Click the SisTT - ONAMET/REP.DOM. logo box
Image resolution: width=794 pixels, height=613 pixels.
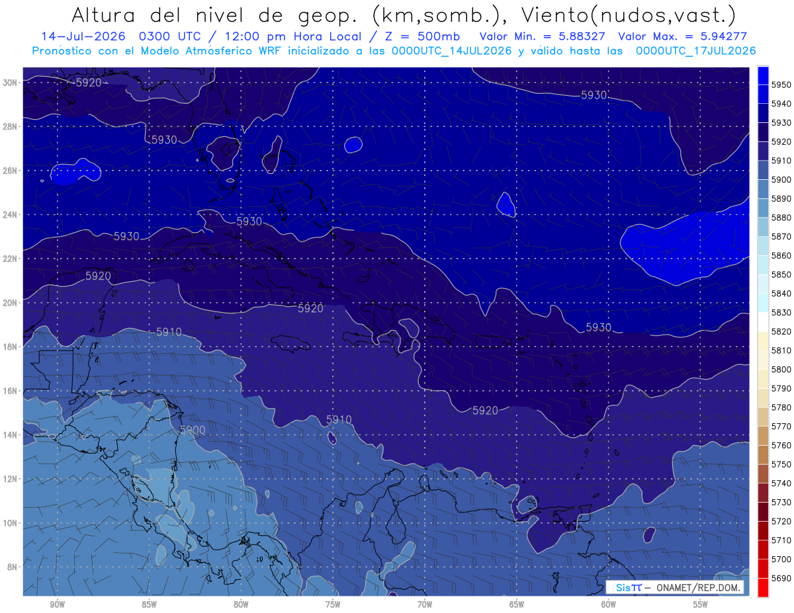click(x=675, y=587)
